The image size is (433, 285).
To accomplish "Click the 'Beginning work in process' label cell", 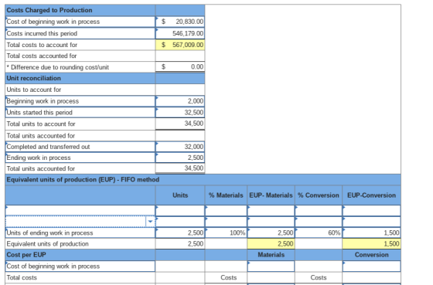I will [80, 101].
